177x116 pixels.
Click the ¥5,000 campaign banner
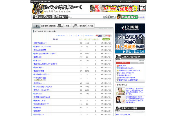click(x=118, y=8)
